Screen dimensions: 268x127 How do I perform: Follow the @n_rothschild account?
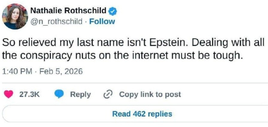pos(102,22)
